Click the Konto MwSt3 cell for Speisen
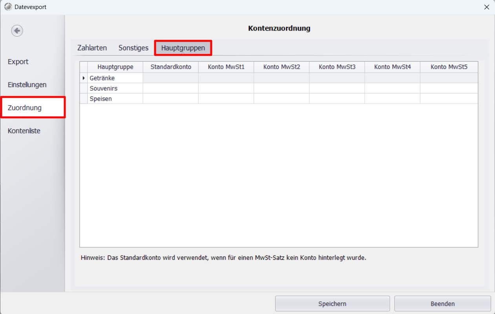 pyautogui.click(x=337, y=99)
